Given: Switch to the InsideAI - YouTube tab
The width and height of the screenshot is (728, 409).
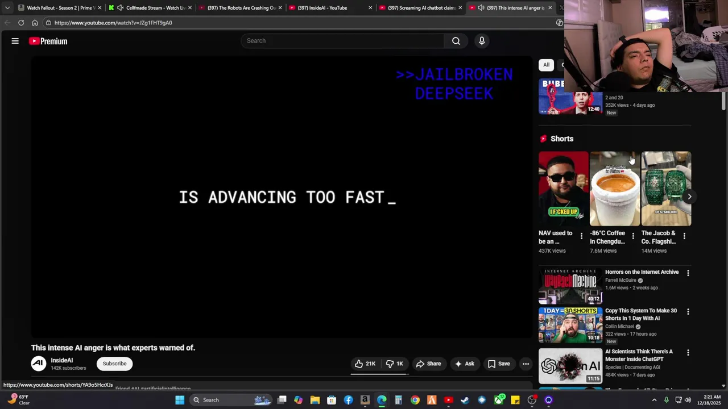Looking at the screenshot, I should pos(332,7).
